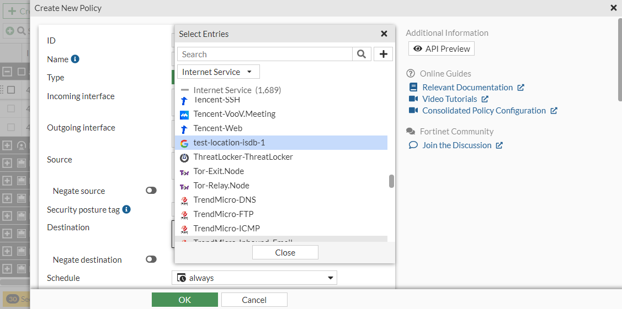Image resolution: width=622 pixels, height=309 pixels.
Task: Close the Select Entries panel
Action: (x=384, y=34)
